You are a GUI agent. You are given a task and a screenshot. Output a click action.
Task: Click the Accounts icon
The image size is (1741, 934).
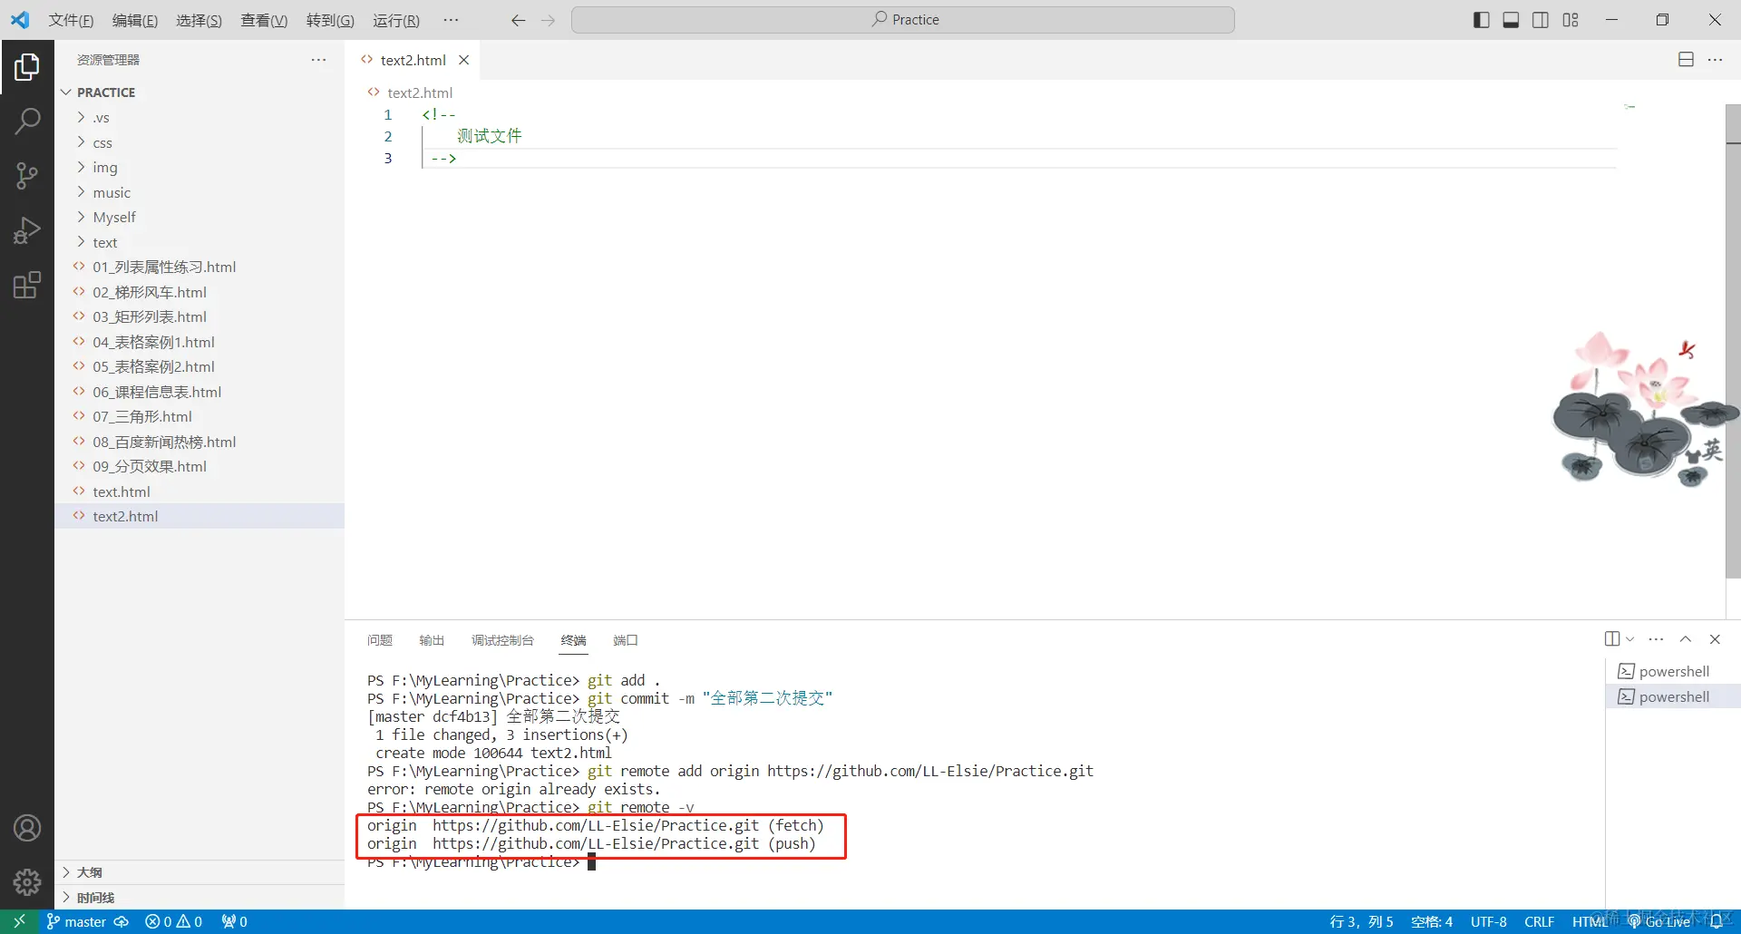click(x=27, y=827)
